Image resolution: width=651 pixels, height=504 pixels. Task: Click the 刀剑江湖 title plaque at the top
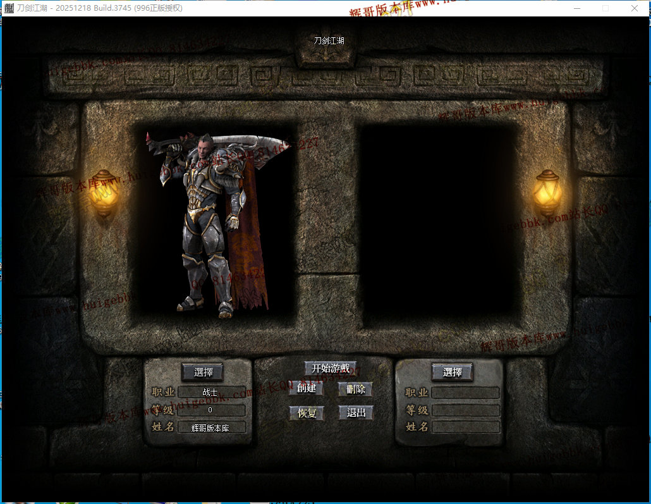(x=329, y=42)
